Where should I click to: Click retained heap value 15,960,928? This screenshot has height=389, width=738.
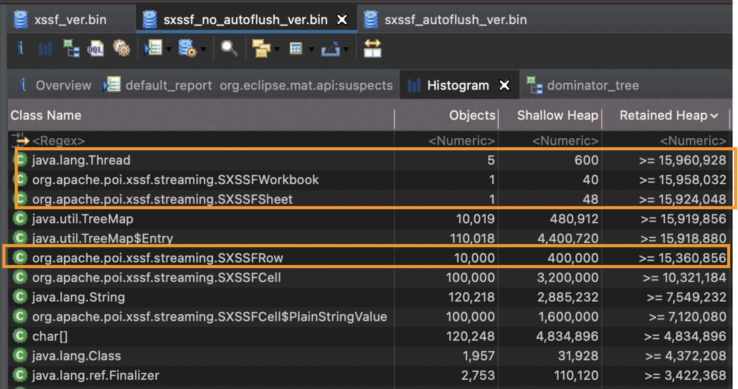[x=692, y=160]
